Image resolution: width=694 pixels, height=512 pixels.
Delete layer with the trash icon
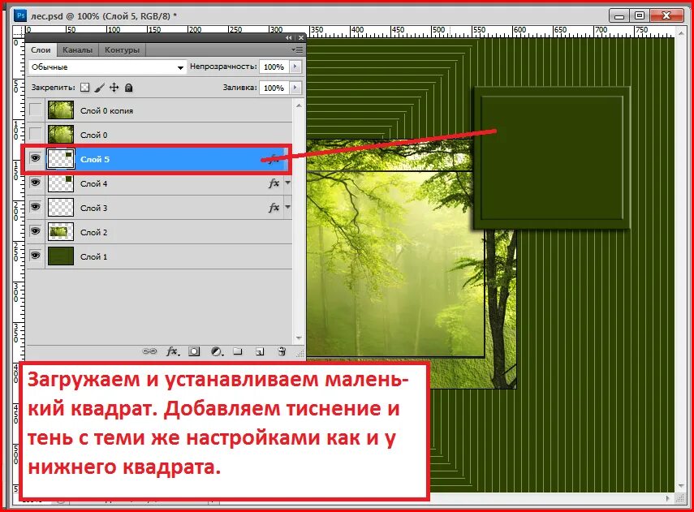(282, 351)
